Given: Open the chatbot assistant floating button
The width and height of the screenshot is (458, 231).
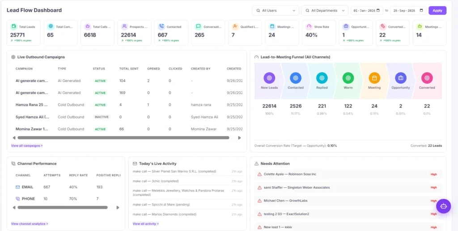Looking at the screenshot, I should (444, 206).
